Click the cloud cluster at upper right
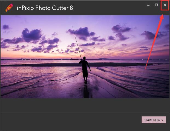Screen dimensions: 170x131 point(121,32)
